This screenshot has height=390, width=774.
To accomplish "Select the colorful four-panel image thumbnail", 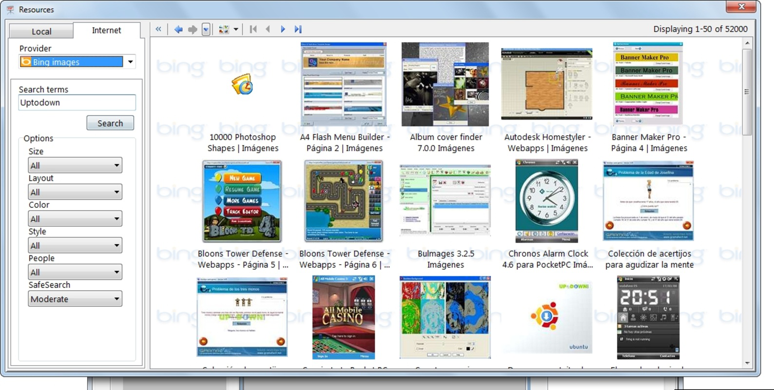I will 445,317.
